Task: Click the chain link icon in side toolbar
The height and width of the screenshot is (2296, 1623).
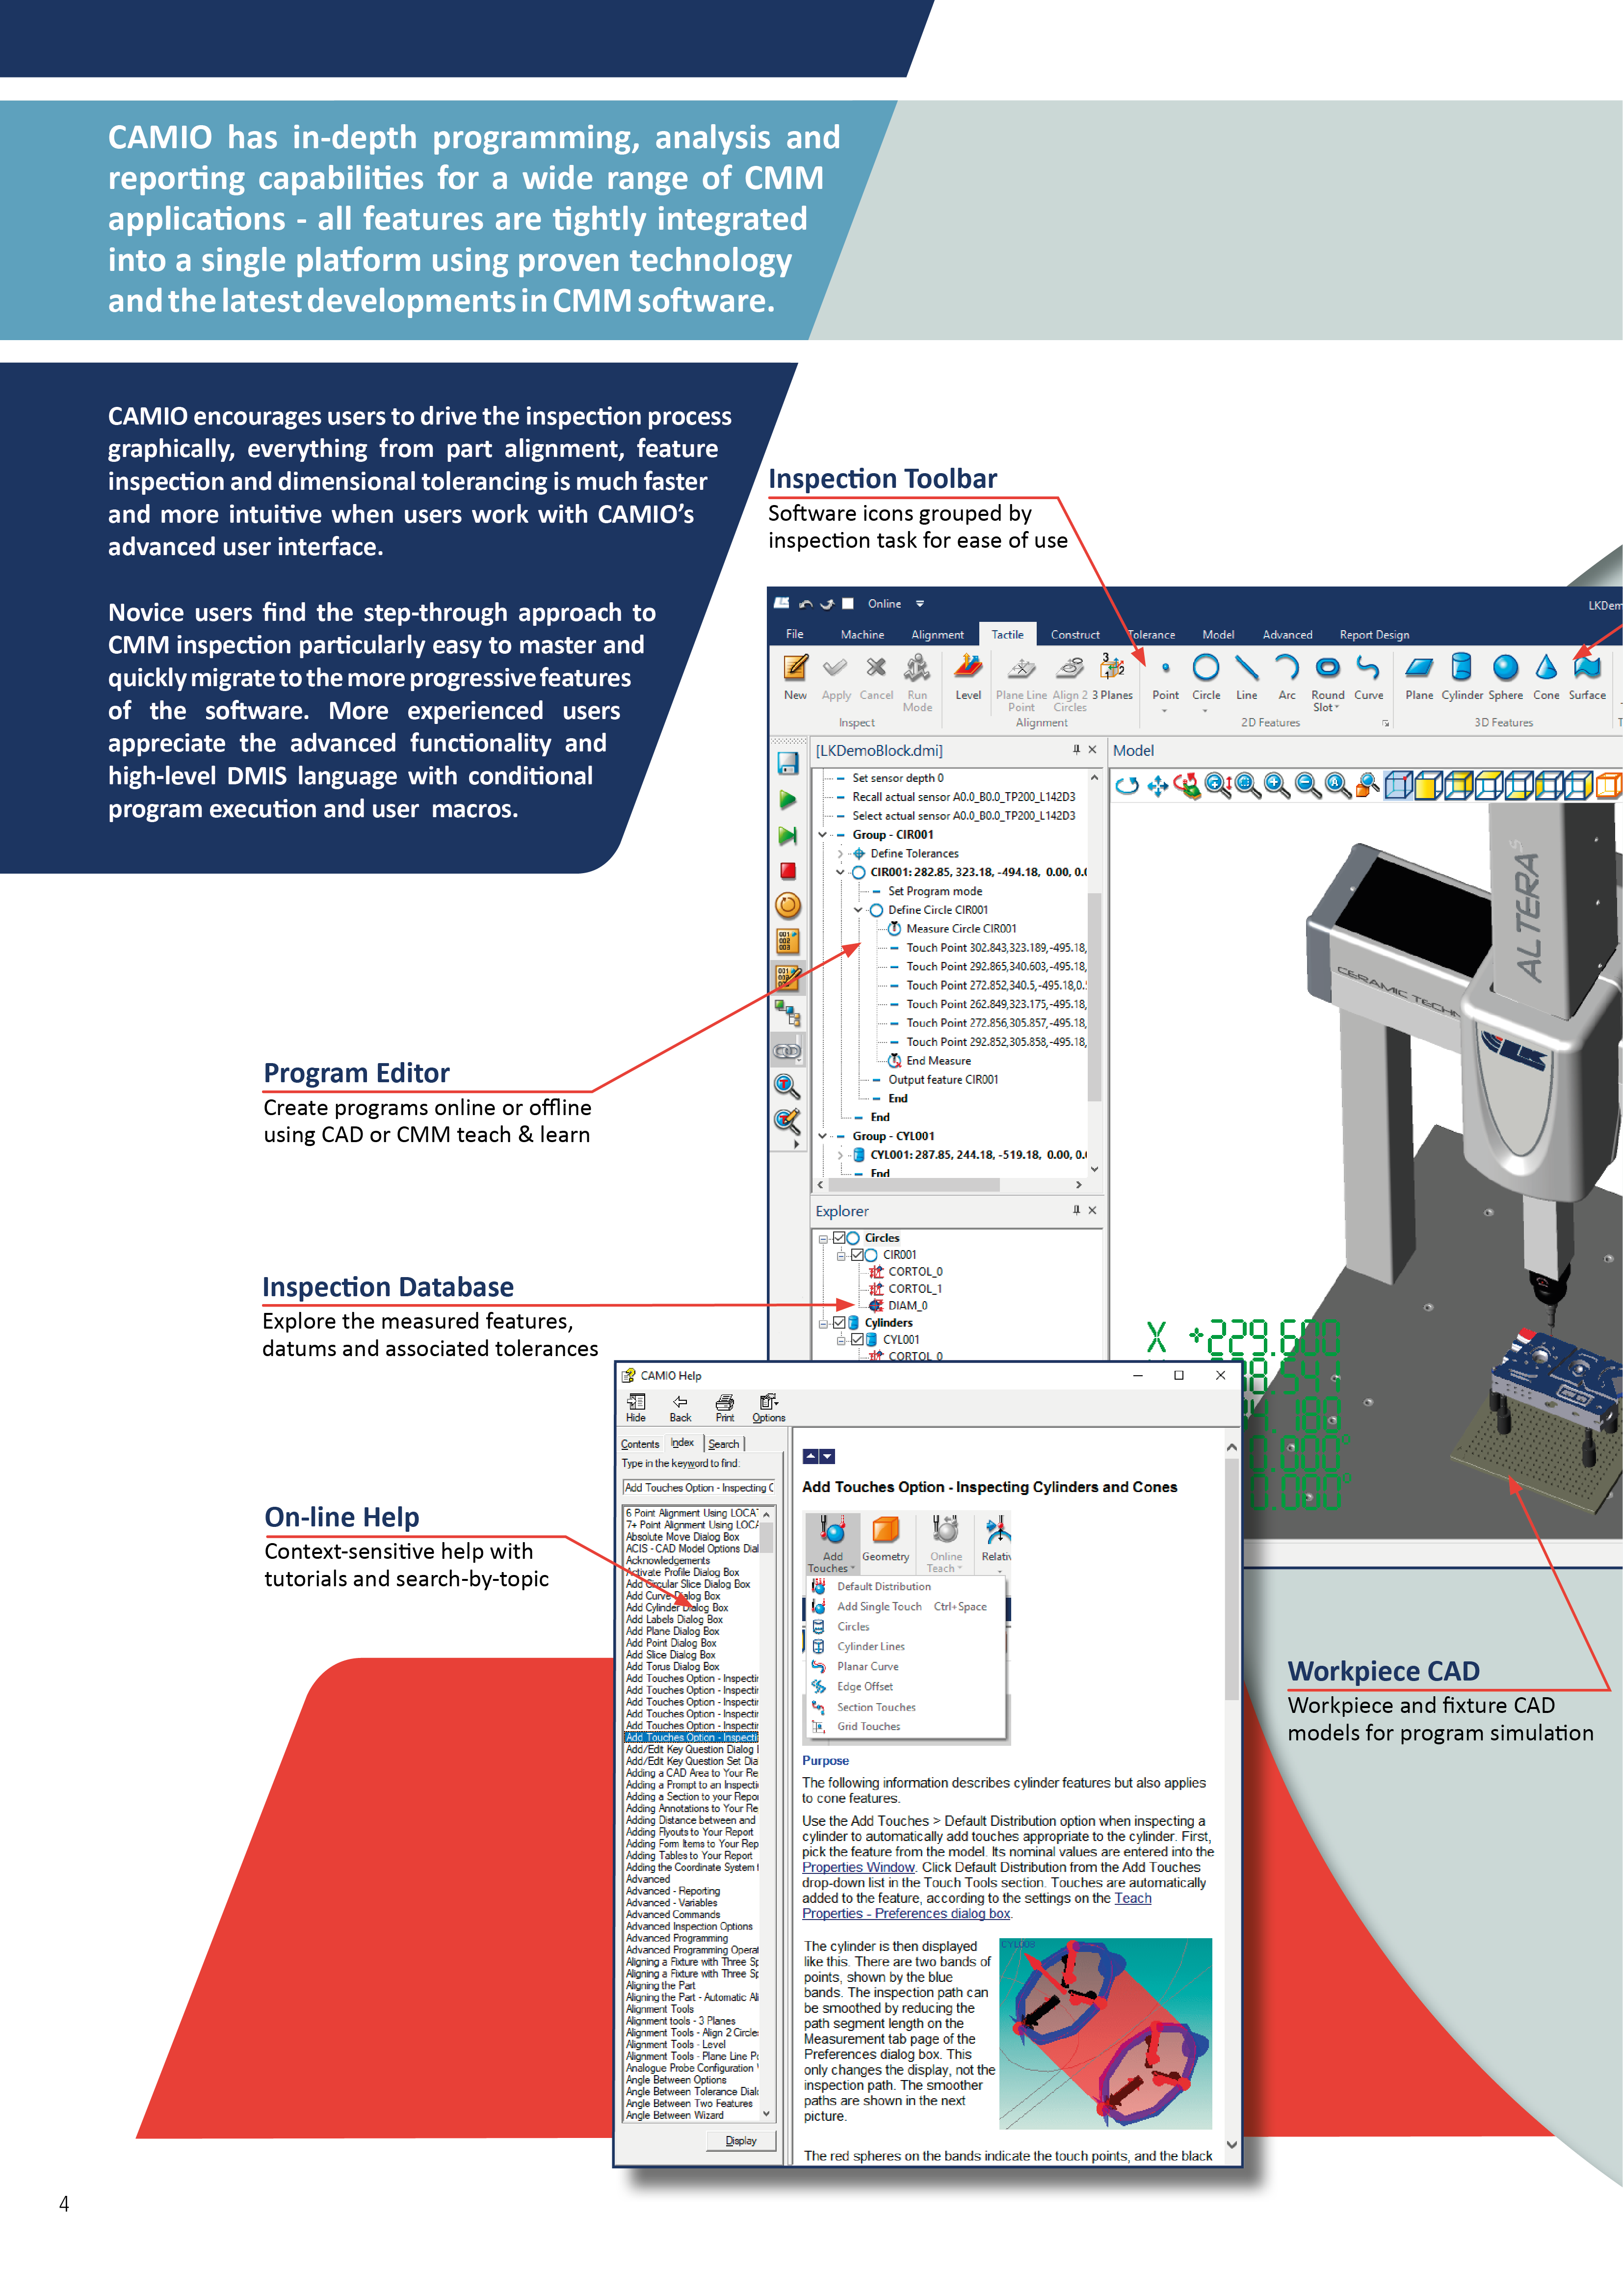Action: (x=787, y=1051)
